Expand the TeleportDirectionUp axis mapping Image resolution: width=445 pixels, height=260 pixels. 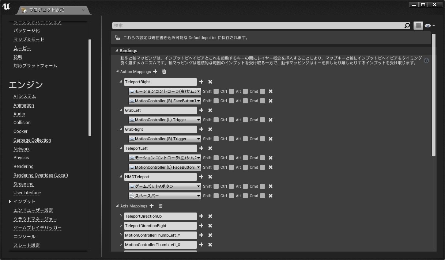tap(121, 216)
